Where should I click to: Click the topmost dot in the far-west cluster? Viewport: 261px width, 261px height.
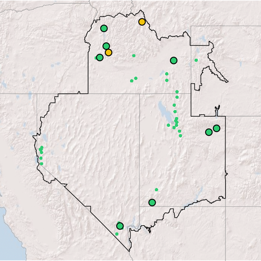click(42, 147)
